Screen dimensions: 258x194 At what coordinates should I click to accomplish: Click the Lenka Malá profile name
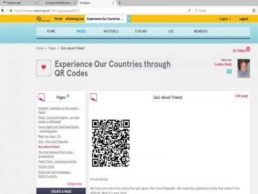(x=223, y=64)
